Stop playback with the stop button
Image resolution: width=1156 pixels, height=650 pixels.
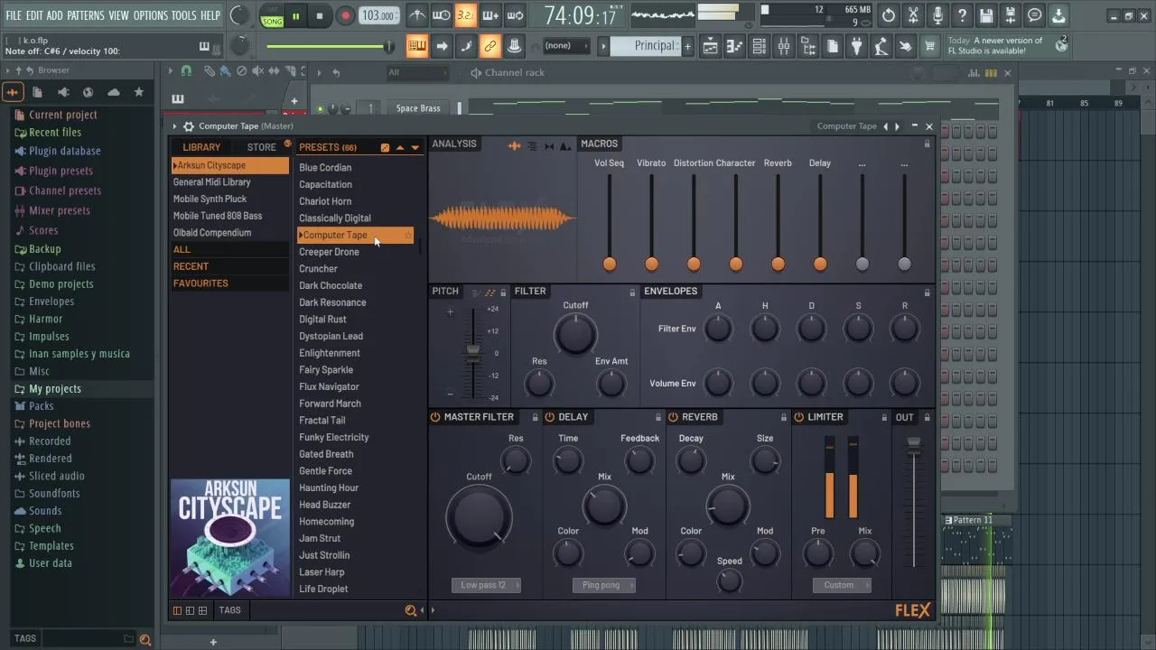pos(320,15)
